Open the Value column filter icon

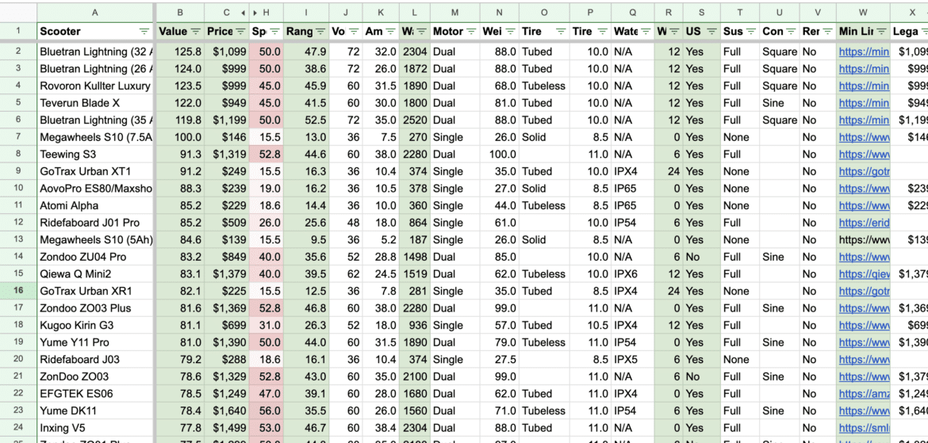(x=195, y=32)
